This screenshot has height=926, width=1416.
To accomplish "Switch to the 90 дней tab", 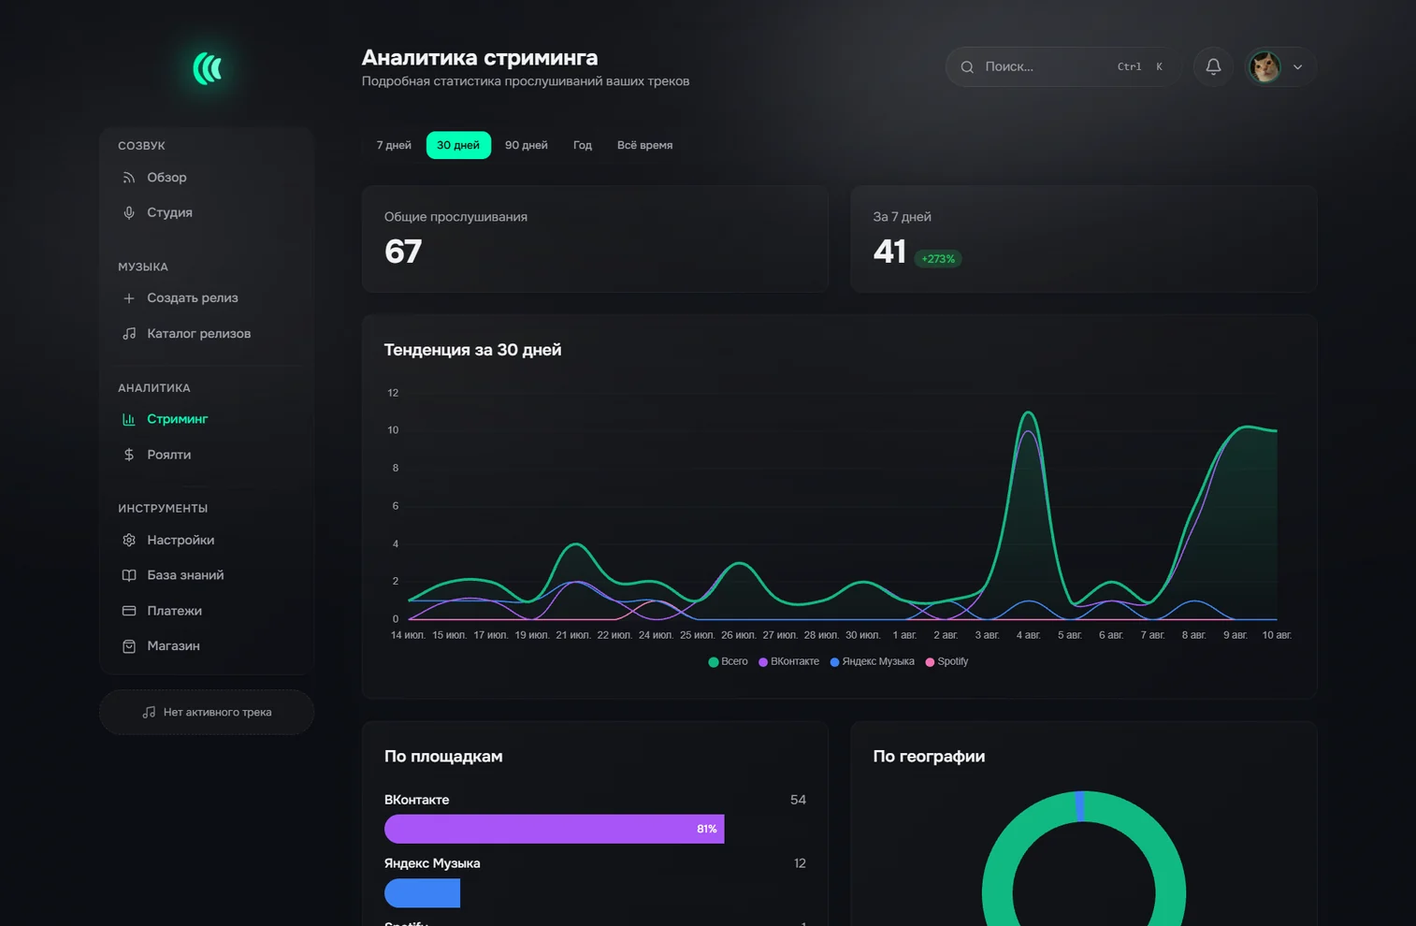I will click(527, 145).
